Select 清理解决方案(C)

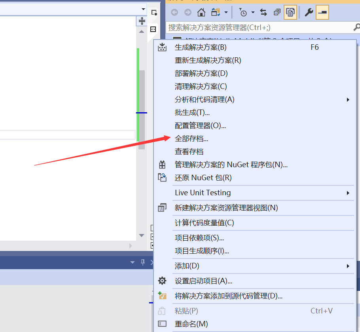tap(255, 87)
